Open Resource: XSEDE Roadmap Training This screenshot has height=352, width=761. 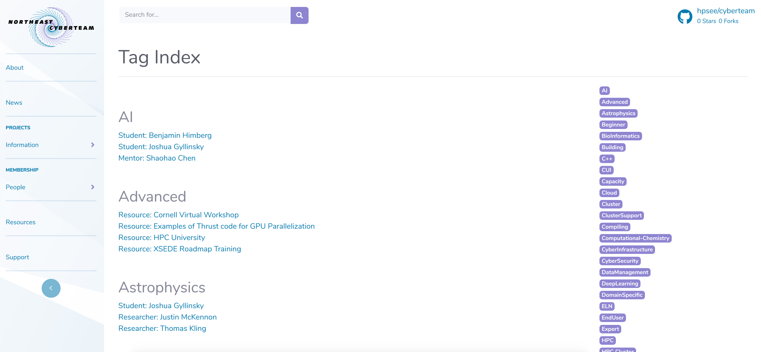tap(180, 249)
